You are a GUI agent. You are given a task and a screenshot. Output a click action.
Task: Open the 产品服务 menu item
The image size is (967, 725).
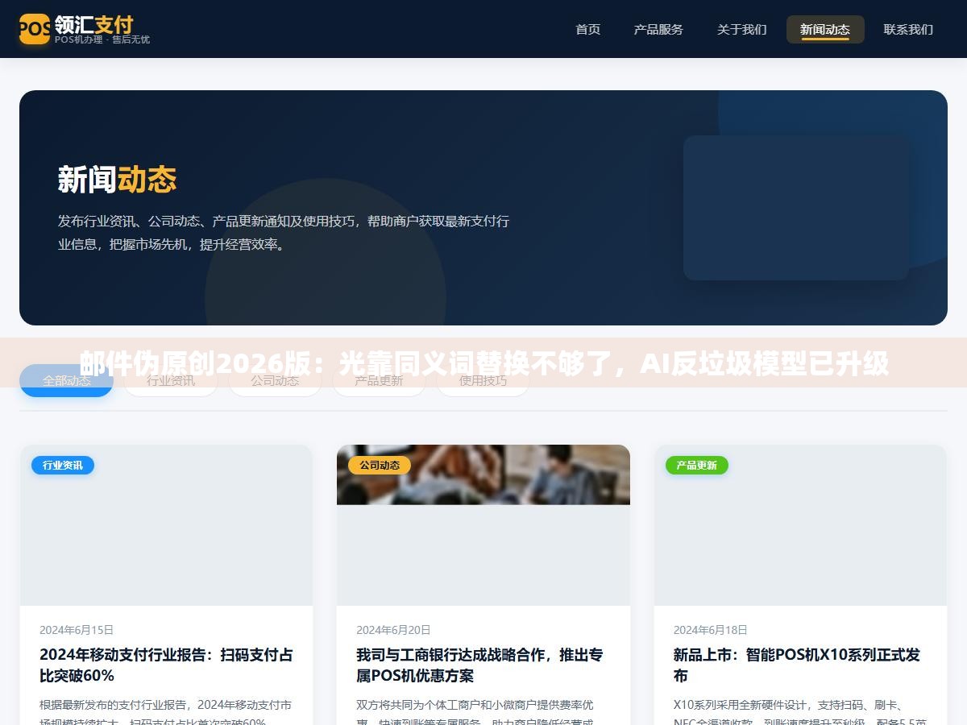(658, 29)
